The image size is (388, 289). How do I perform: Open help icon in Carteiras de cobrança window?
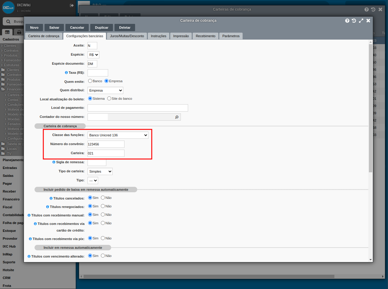[366, 9]
